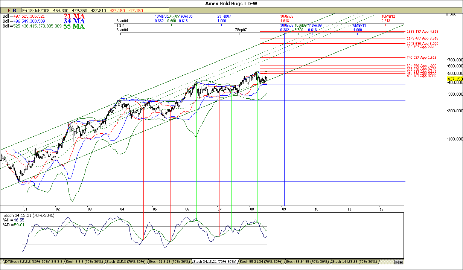
Task: Click the "Fri 18-Jul-2008" date in the header
Action: [36, 11]
